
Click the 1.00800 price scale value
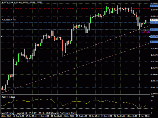click(x=154, y=74)
